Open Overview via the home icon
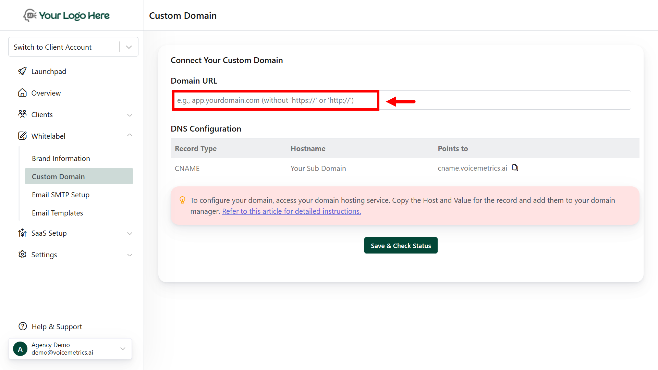 [22, 92]
